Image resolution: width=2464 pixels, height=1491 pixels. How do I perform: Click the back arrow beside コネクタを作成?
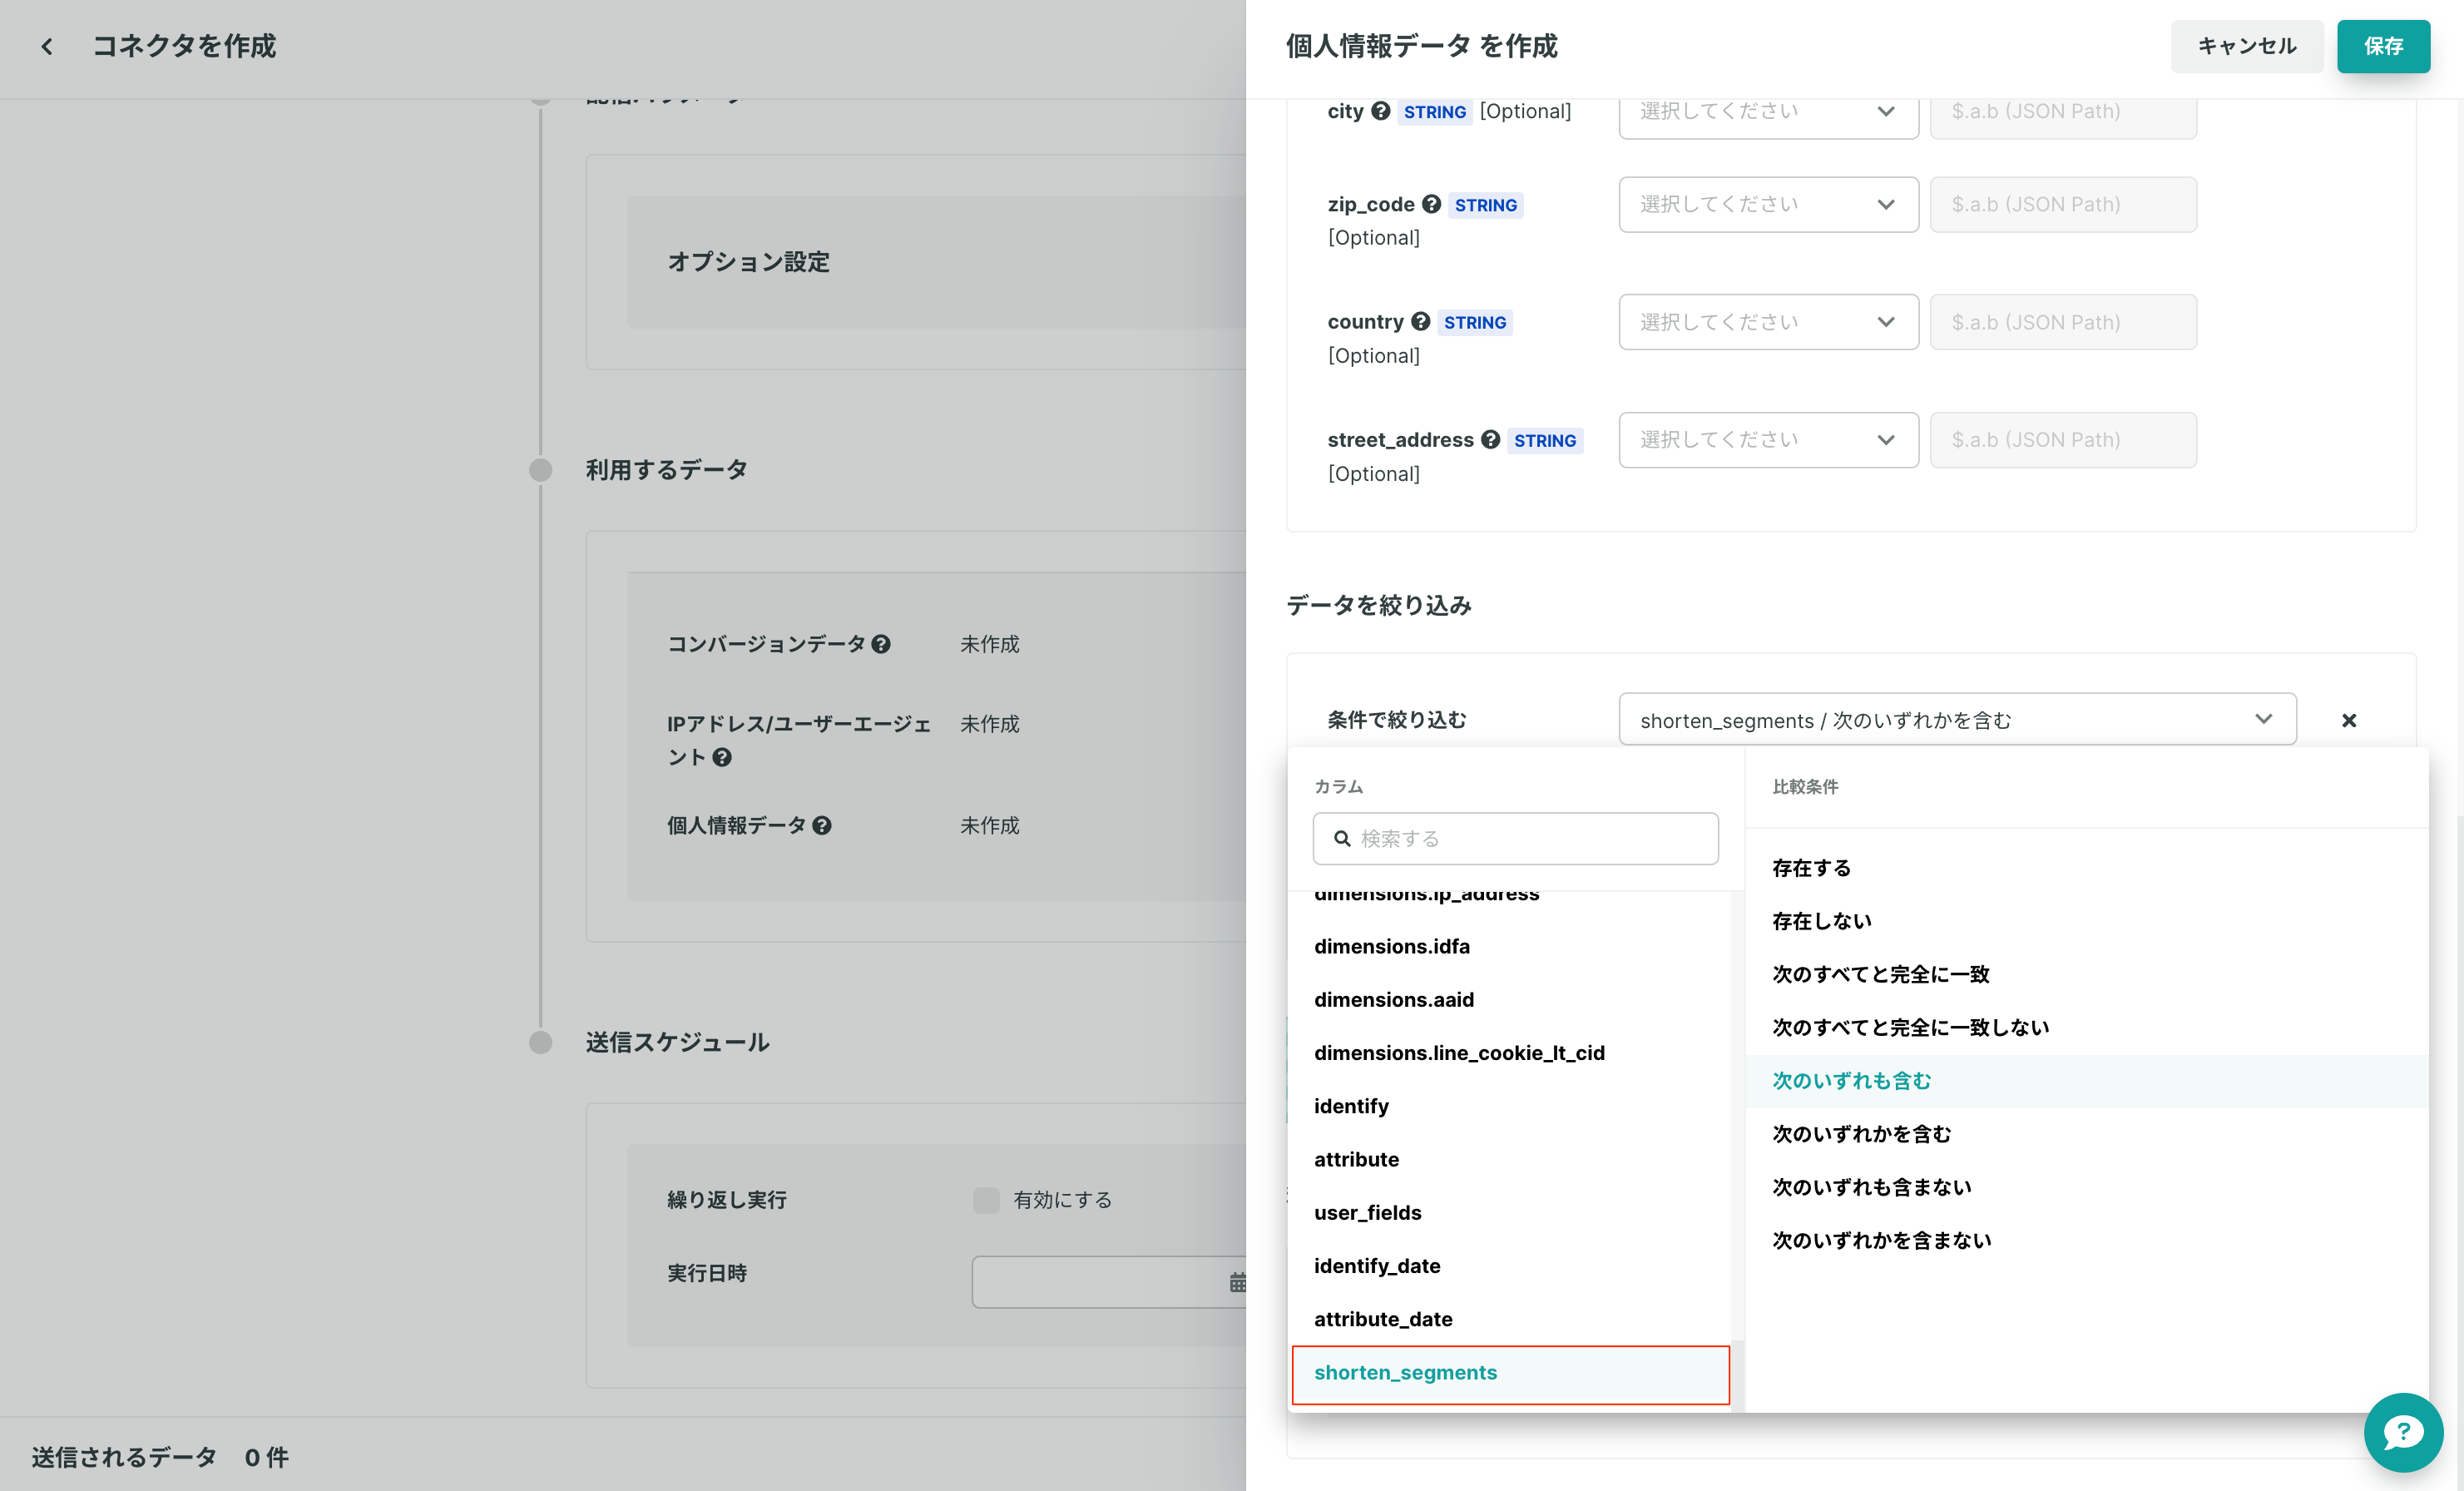[x=47, y=46]
